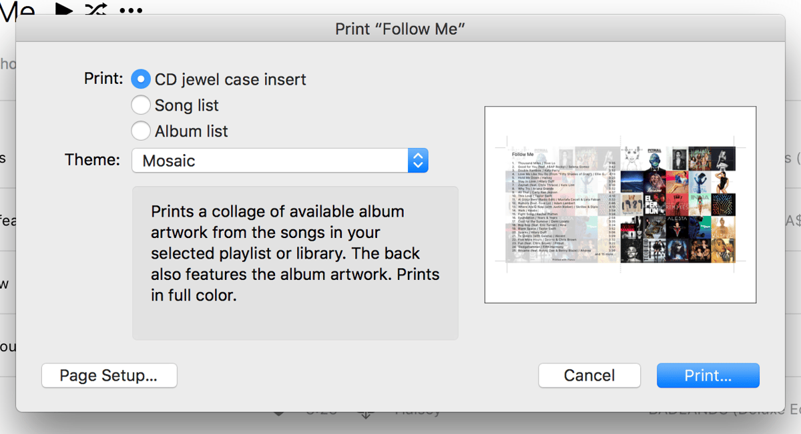Cancel the print dialog

pos(589,375)
